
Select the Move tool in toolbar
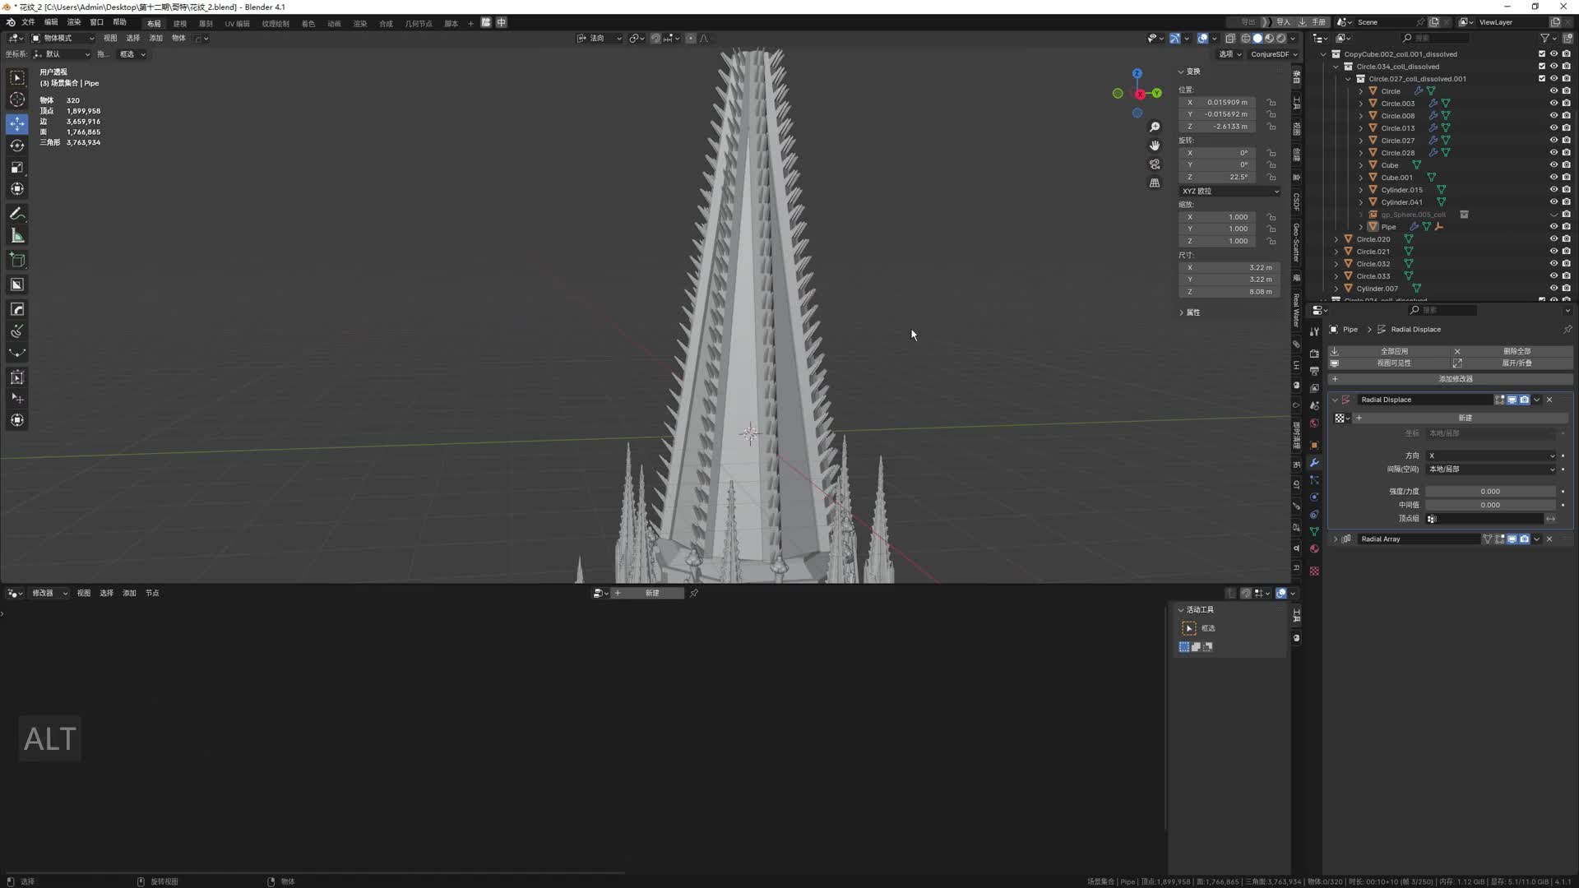pos(17,123)
